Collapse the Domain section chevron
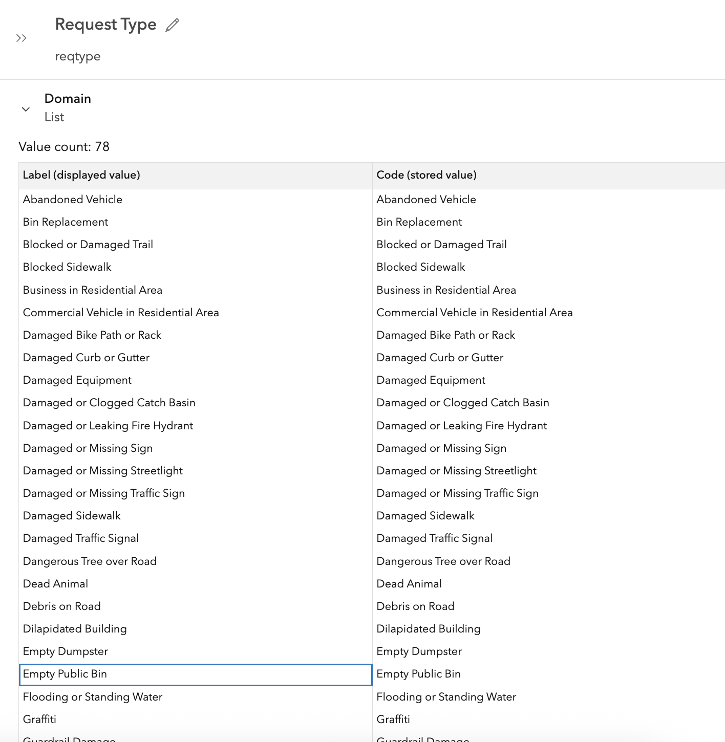The width and height of the screenshot is (725, 742). [x=26, y=109]
